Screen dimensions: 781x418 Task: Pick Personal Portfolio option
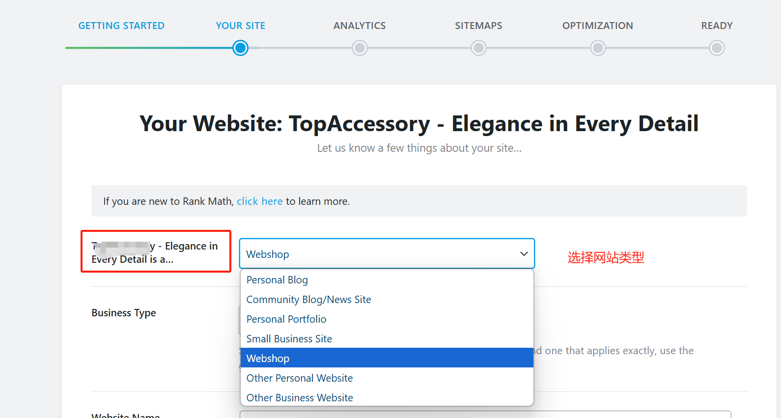(x=286, y=319)
